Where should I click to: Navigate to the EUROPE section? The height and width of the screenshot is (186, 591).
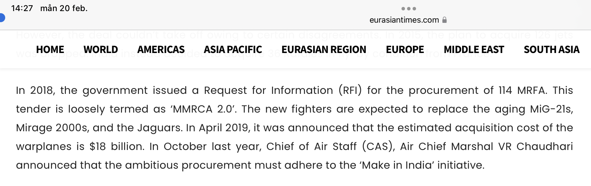click(405, 50)
